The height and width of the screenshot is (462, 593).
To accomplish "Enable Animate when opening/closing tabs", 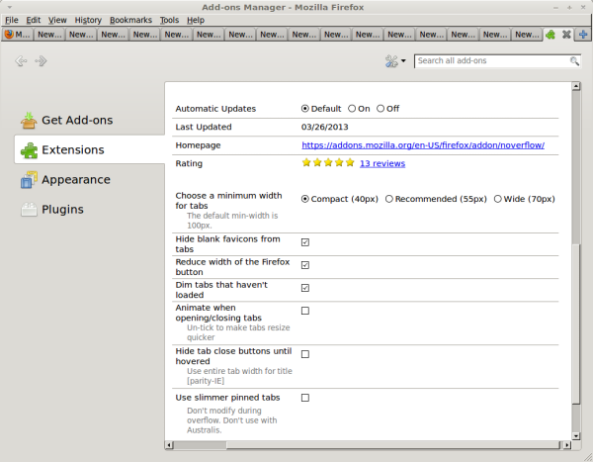I will coord(305,311).
